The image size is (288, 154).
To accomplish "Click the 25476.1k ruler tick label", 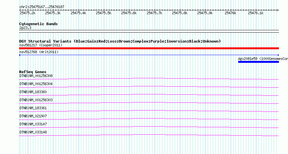I will click(256, 13).
